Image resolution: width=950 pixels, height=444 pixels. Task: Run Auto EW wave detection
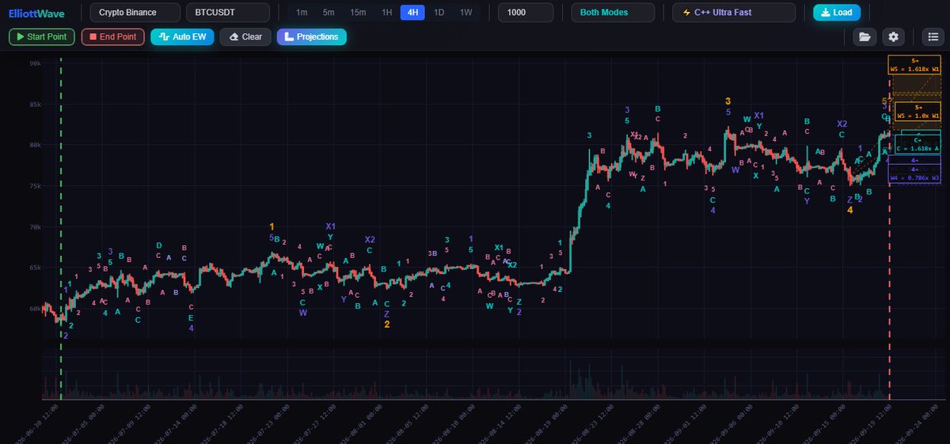click(x=182, y=36)
